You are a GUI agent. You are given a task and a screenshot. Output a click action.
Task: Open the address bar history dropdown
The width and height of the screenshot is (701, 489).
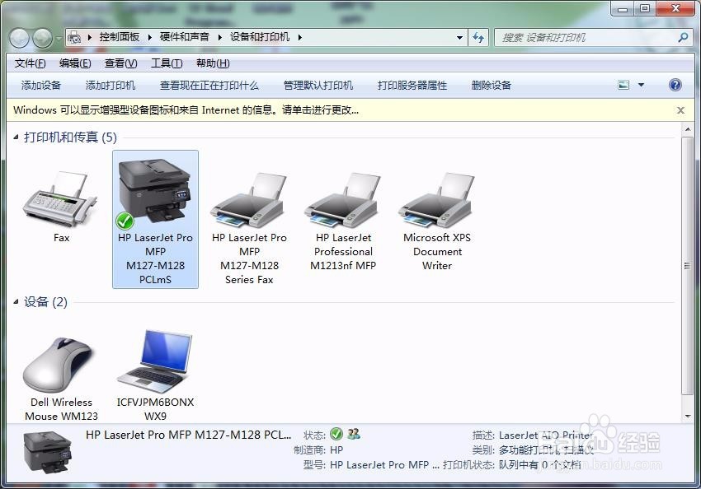coord(459,38)
